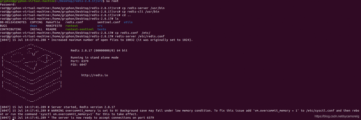Click the 'Port: 6379' line

click(80, 61)
